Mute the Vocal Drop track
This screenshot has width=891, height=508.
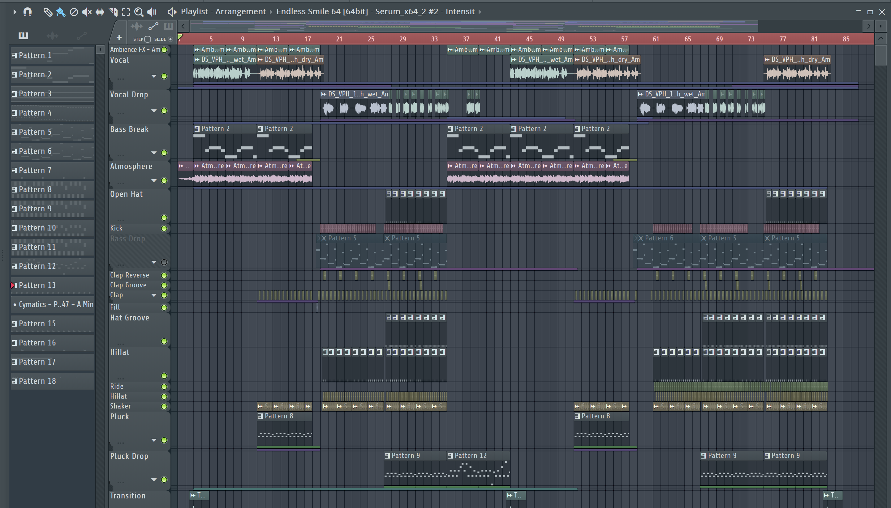(x=164, y=111)
